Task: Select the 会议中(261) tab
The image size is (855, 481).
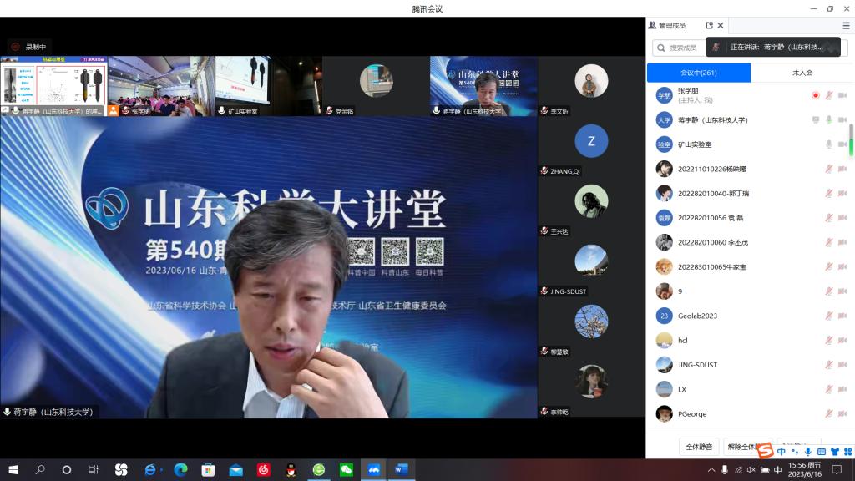Action: 698,73
